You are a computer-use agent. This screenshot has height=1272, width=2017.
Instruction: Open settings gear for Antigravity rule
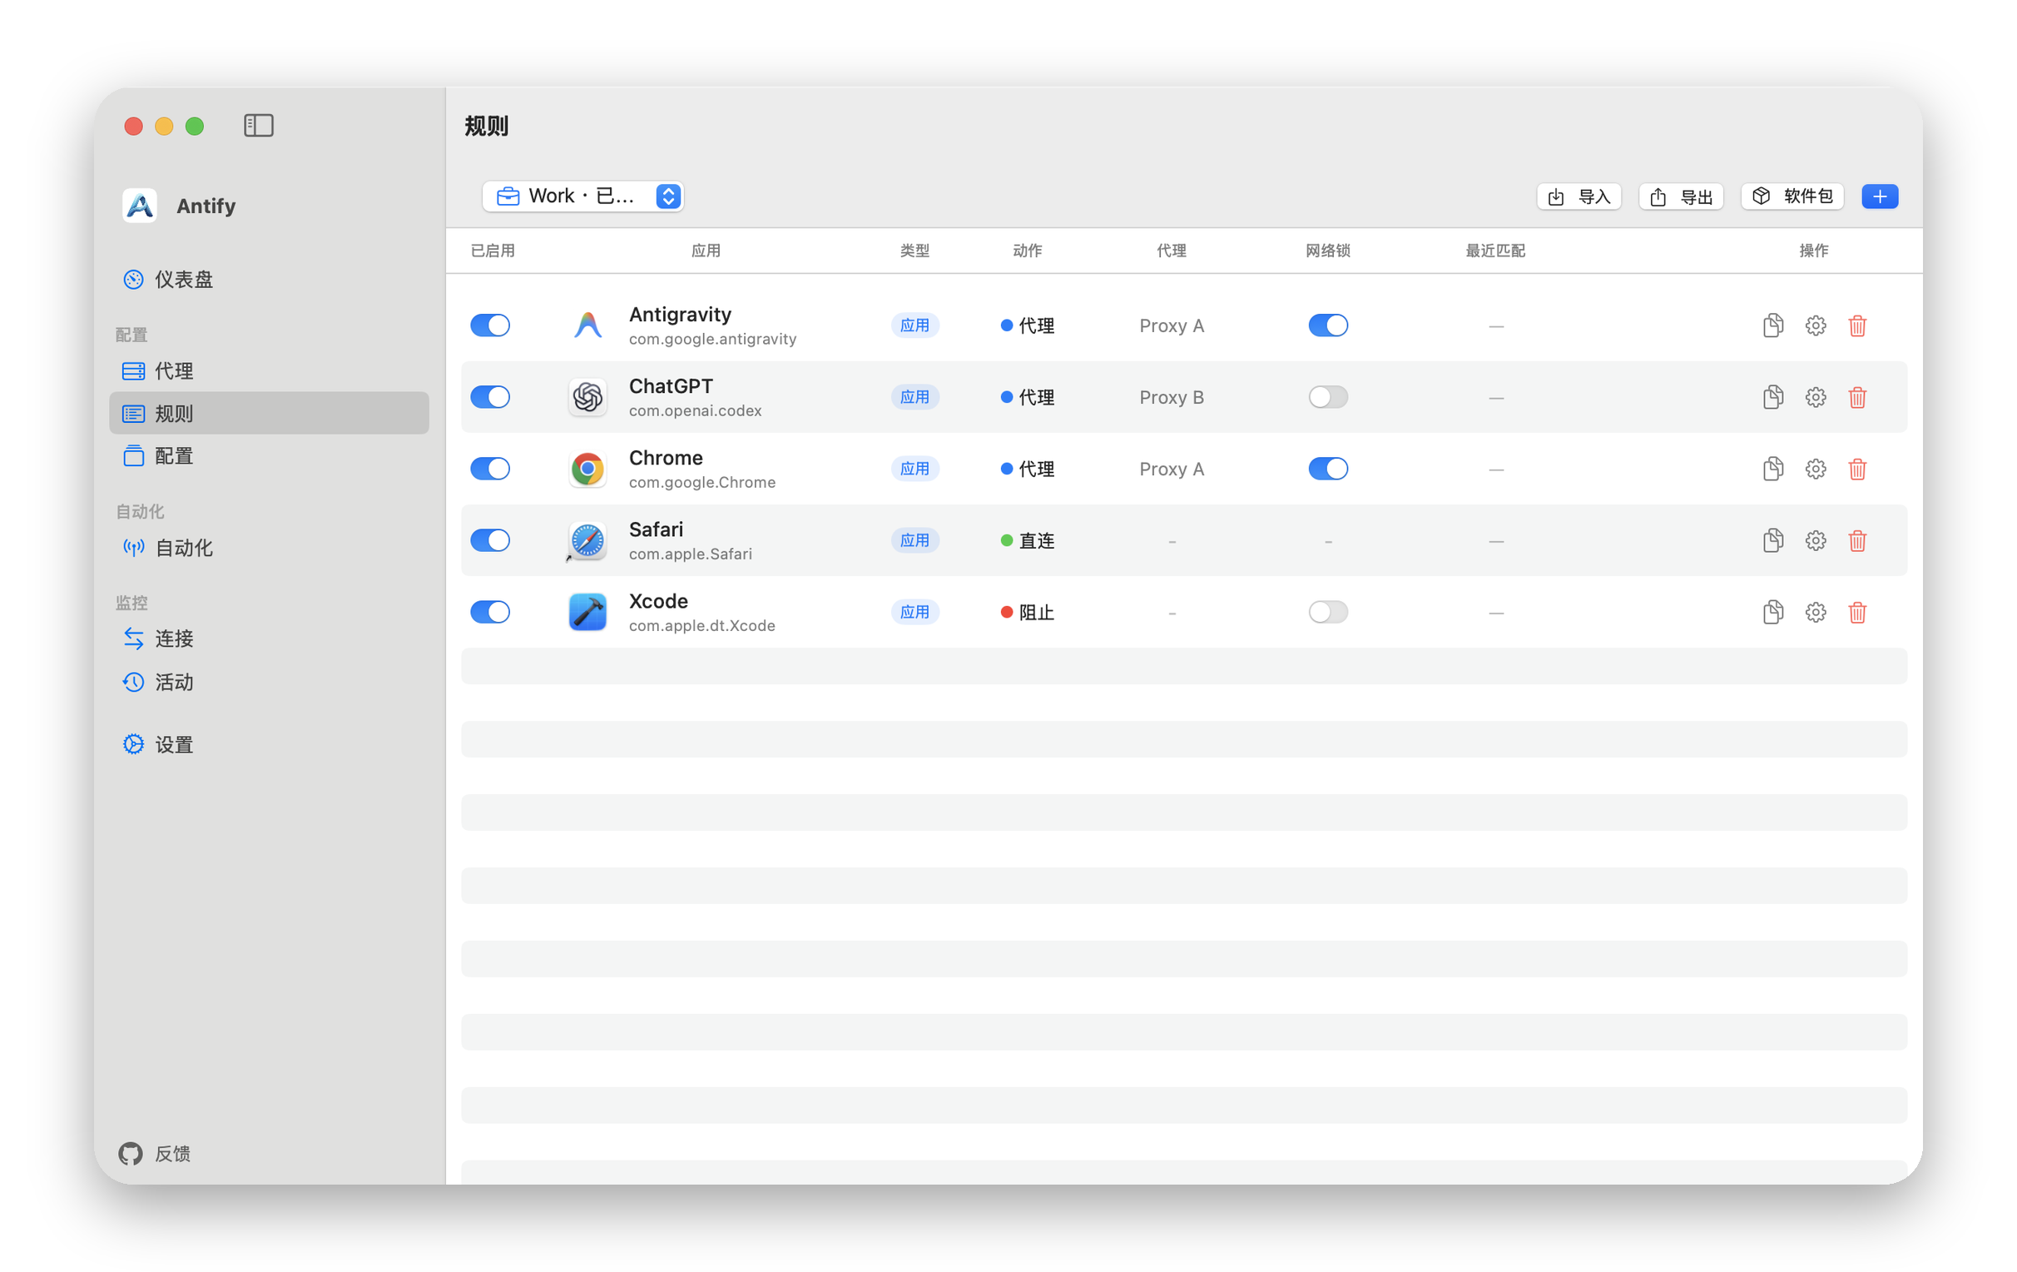tap(1815, 325)
